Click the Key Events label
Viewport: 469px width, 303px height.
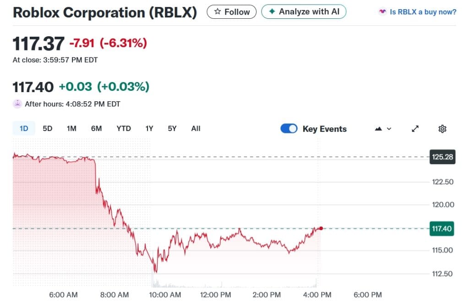tap(325, 129)
